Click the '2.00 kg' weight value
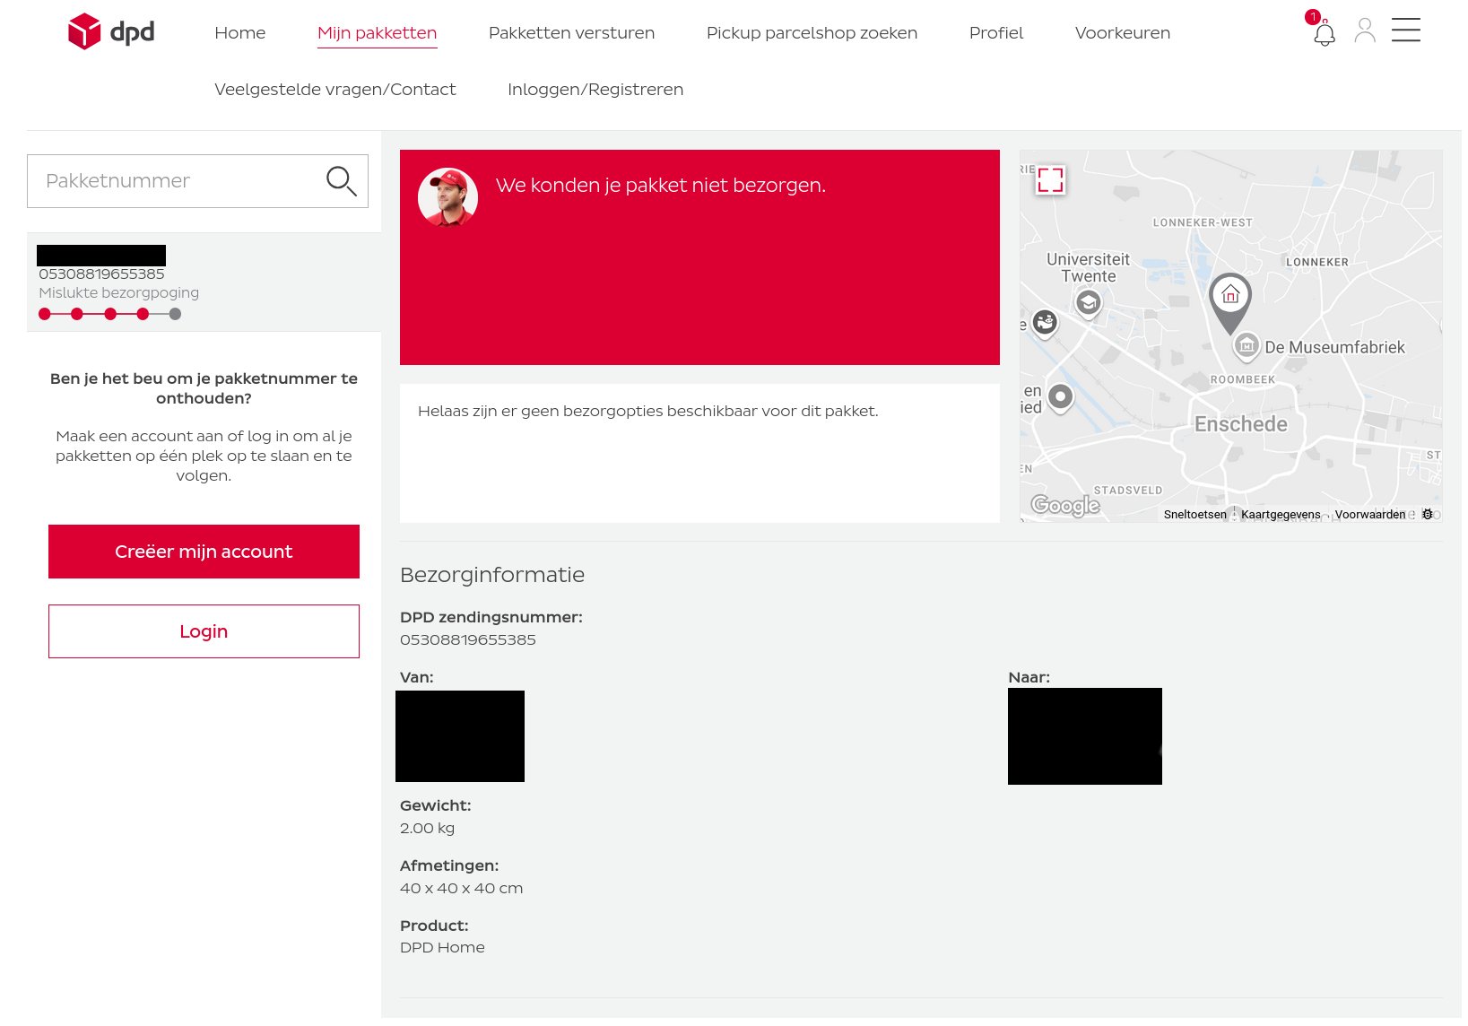The image size is (1468, 1026). point(427,829)
